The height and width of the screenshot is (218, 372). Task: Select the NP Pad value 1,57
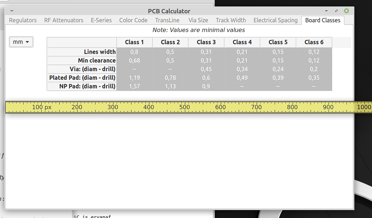(134, 86)
